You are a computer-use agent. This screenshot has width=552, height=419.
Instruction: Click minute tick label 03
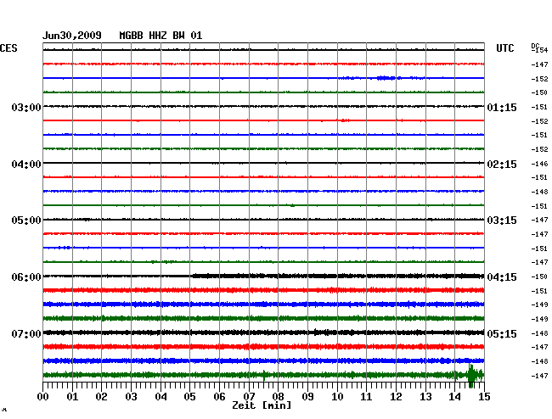click(x=131, y=396)
